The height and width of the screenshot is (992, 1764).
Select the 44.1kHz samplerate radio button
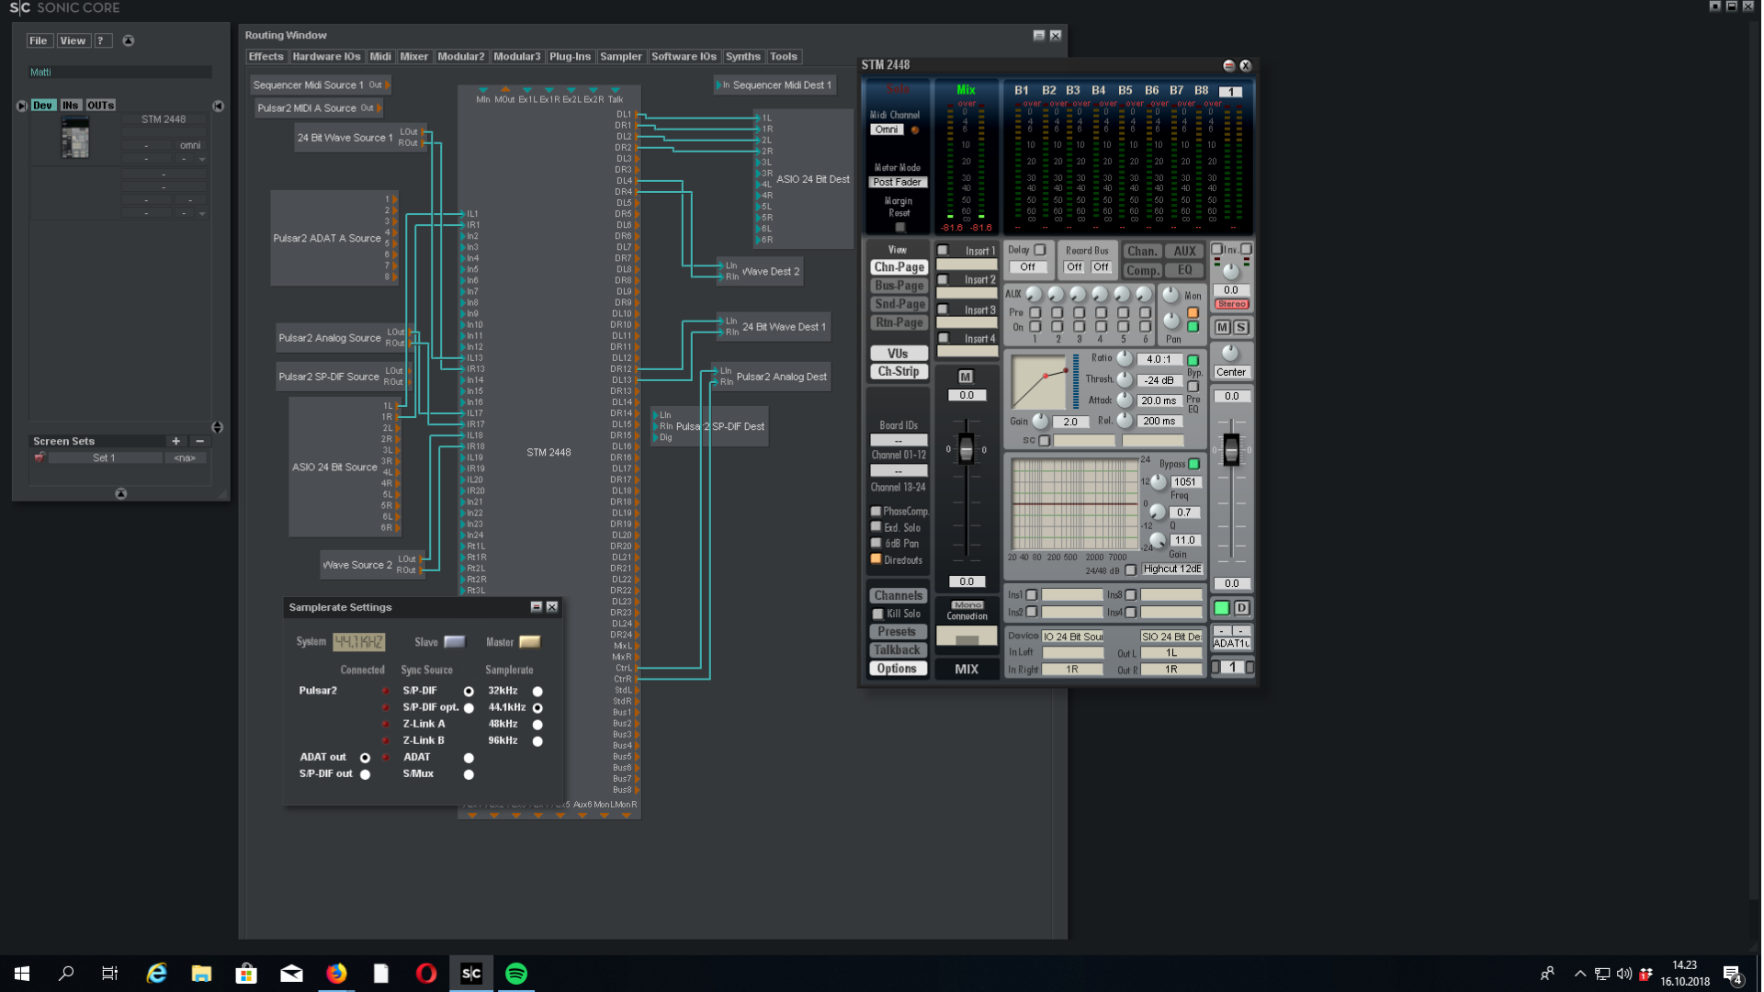tap(537, 707)
